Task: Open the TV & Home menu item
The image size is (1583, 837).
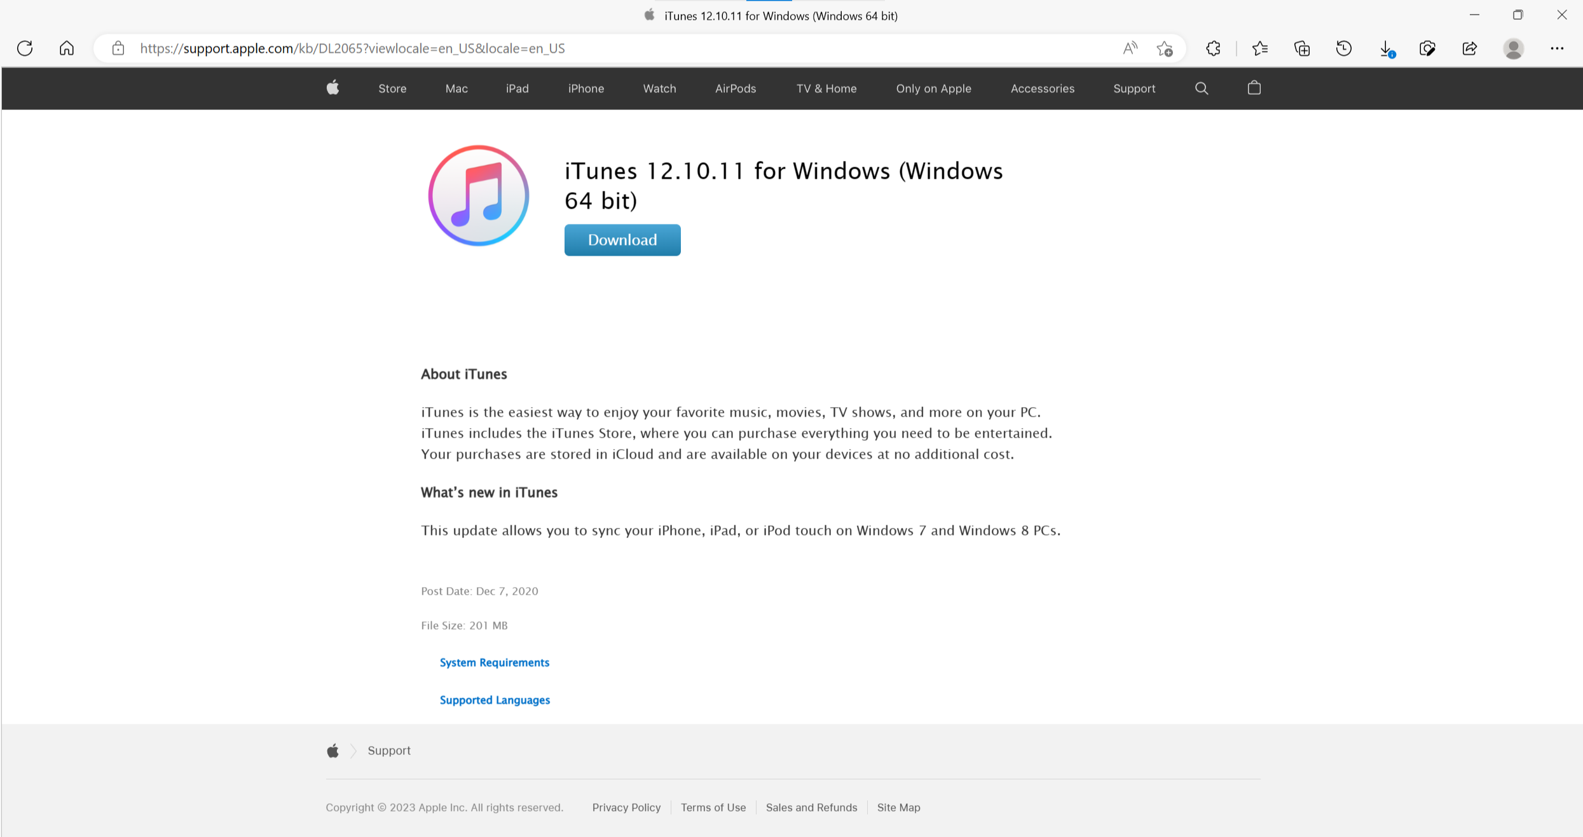Action: coord(826,88)
